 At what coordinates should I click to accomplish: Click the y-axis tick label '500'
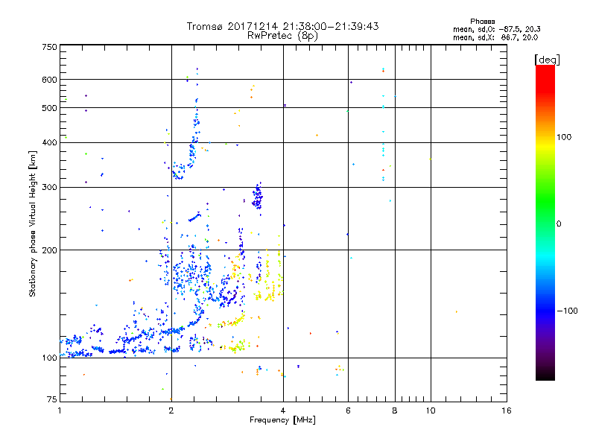click(x=49, y=108)
